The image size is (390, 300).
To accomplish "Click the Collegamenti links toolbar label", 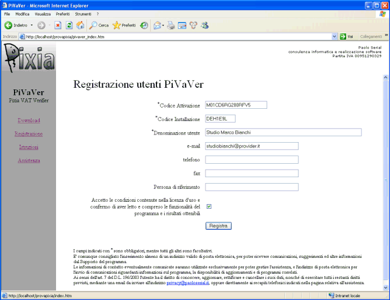I will click(x=371, y=37).
